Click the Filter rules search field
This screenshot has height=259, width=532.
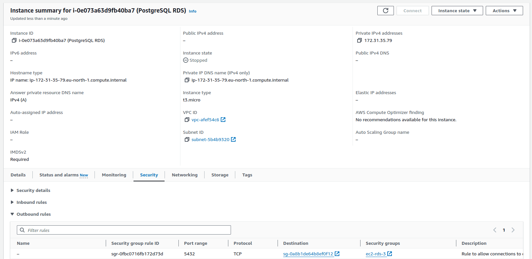click(x=124, y=230)
